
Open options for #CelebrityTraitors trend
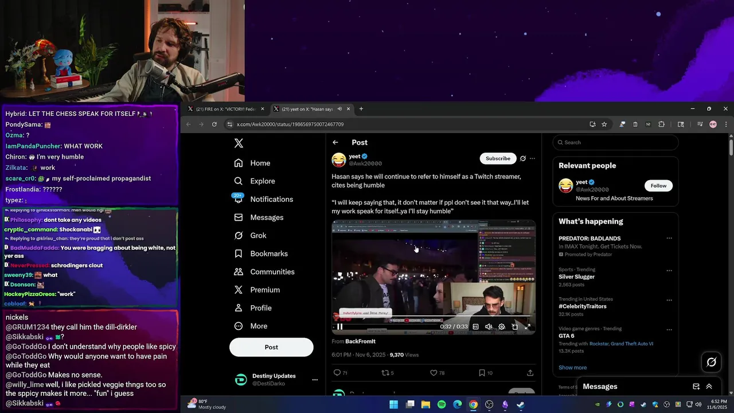tap(669, 300)
